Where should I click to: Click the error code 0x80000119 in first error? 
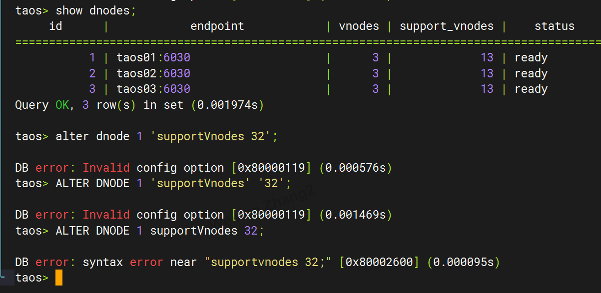coord(271,168)
